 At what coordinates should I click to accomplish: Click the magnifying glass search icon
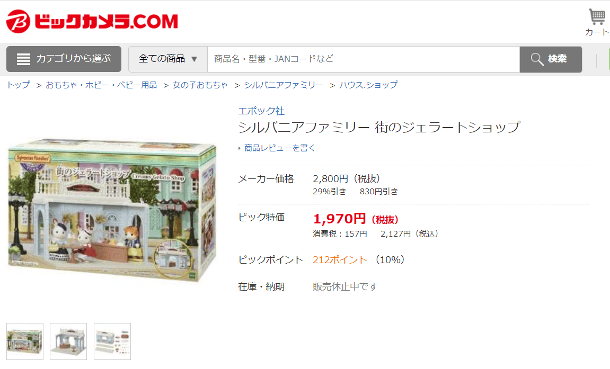537,59
